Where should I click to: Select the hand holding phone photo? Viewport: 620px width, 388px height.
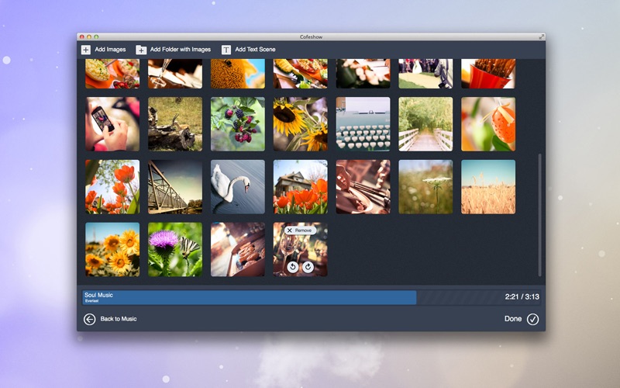tap(112, 124)
